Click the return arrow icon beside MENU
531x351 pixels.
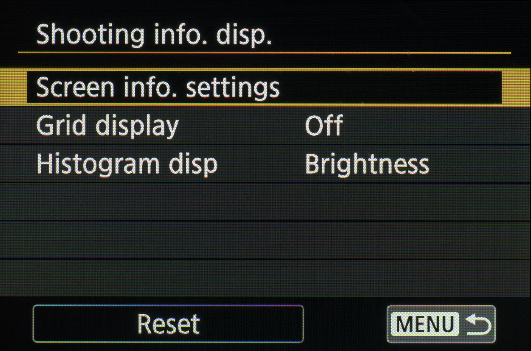(x=478, y=325)
